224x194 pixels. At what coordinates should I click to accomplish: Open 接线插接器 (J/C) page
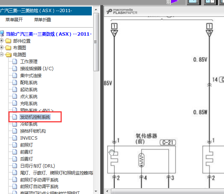click(37, 69)
